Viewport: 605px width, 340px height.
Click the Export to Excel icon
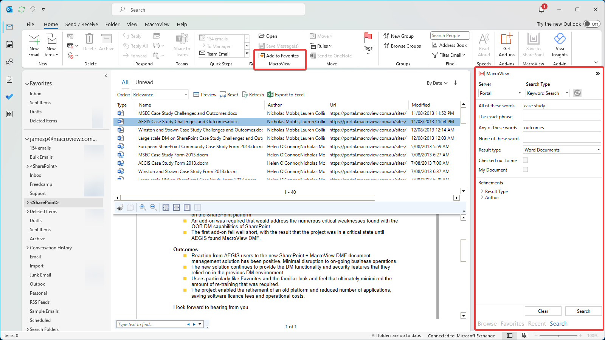[271, 94]
